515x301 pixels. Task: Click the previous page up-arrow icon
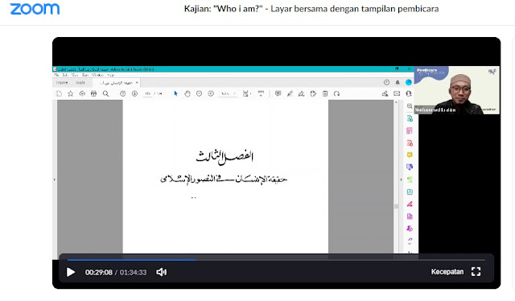point(123,93)
